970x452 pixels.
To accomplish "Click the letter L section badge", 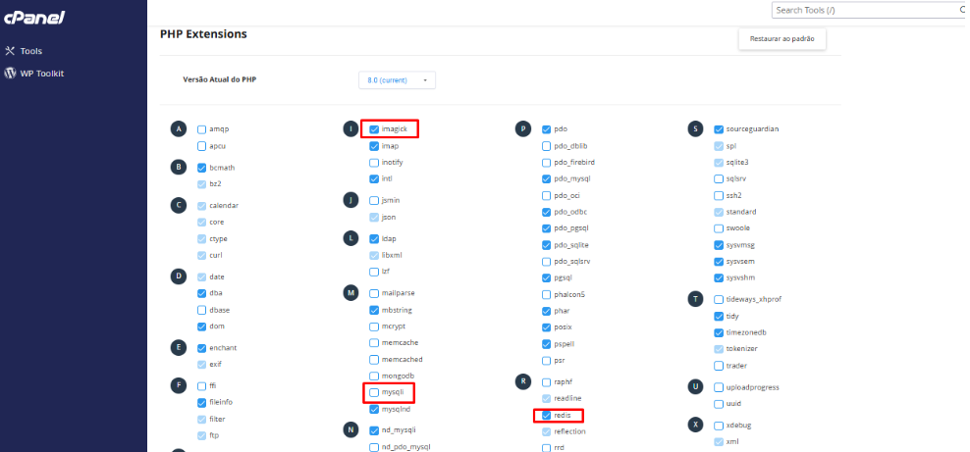I will pos(350,238).
